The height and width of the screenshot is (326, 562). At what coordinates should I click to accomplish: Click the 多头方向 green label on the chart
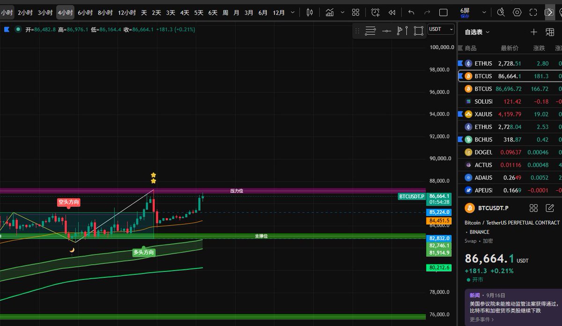pos(144,252)
